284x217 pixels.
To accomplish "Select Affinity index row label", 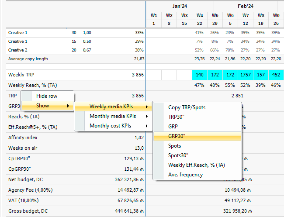I will point(23,138).
